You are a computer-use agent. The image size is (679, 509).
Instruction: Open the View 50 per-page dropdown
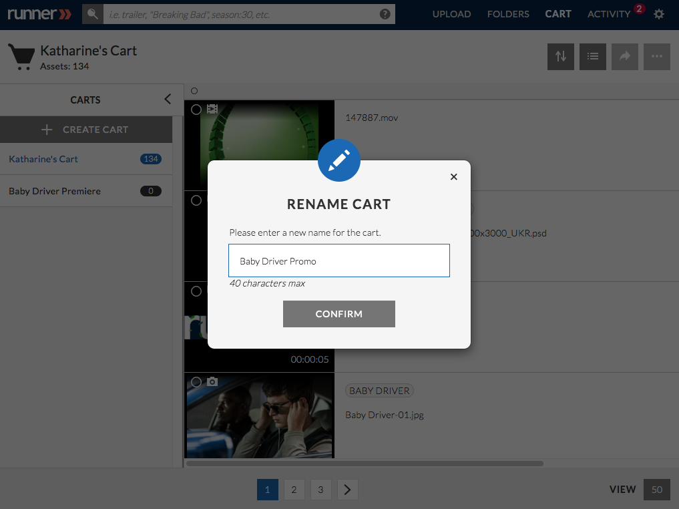(657, 490)
